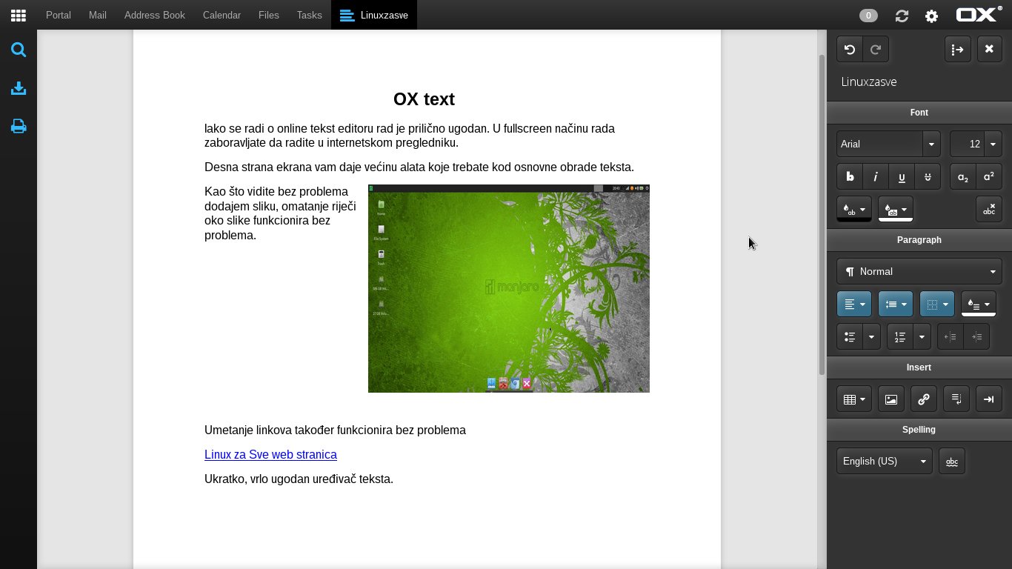Download document via left sidebar icon
The image size is (1012, 569).
19,89
